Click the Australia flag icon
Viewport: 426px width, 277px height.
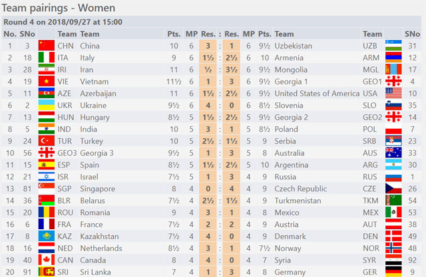click(x=393, y=153)
